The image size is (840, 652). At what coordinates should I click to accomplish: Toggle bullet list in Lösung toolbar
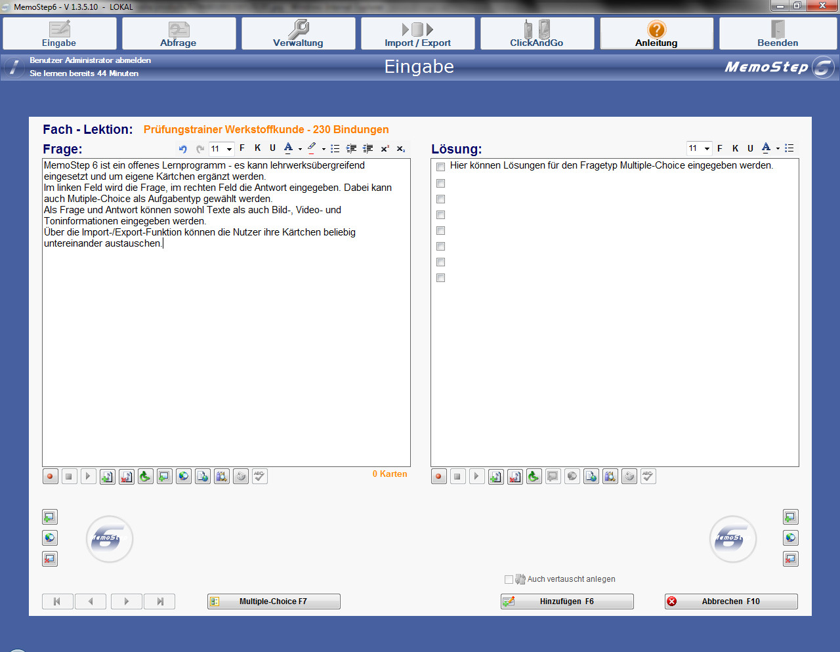(789, 148)
